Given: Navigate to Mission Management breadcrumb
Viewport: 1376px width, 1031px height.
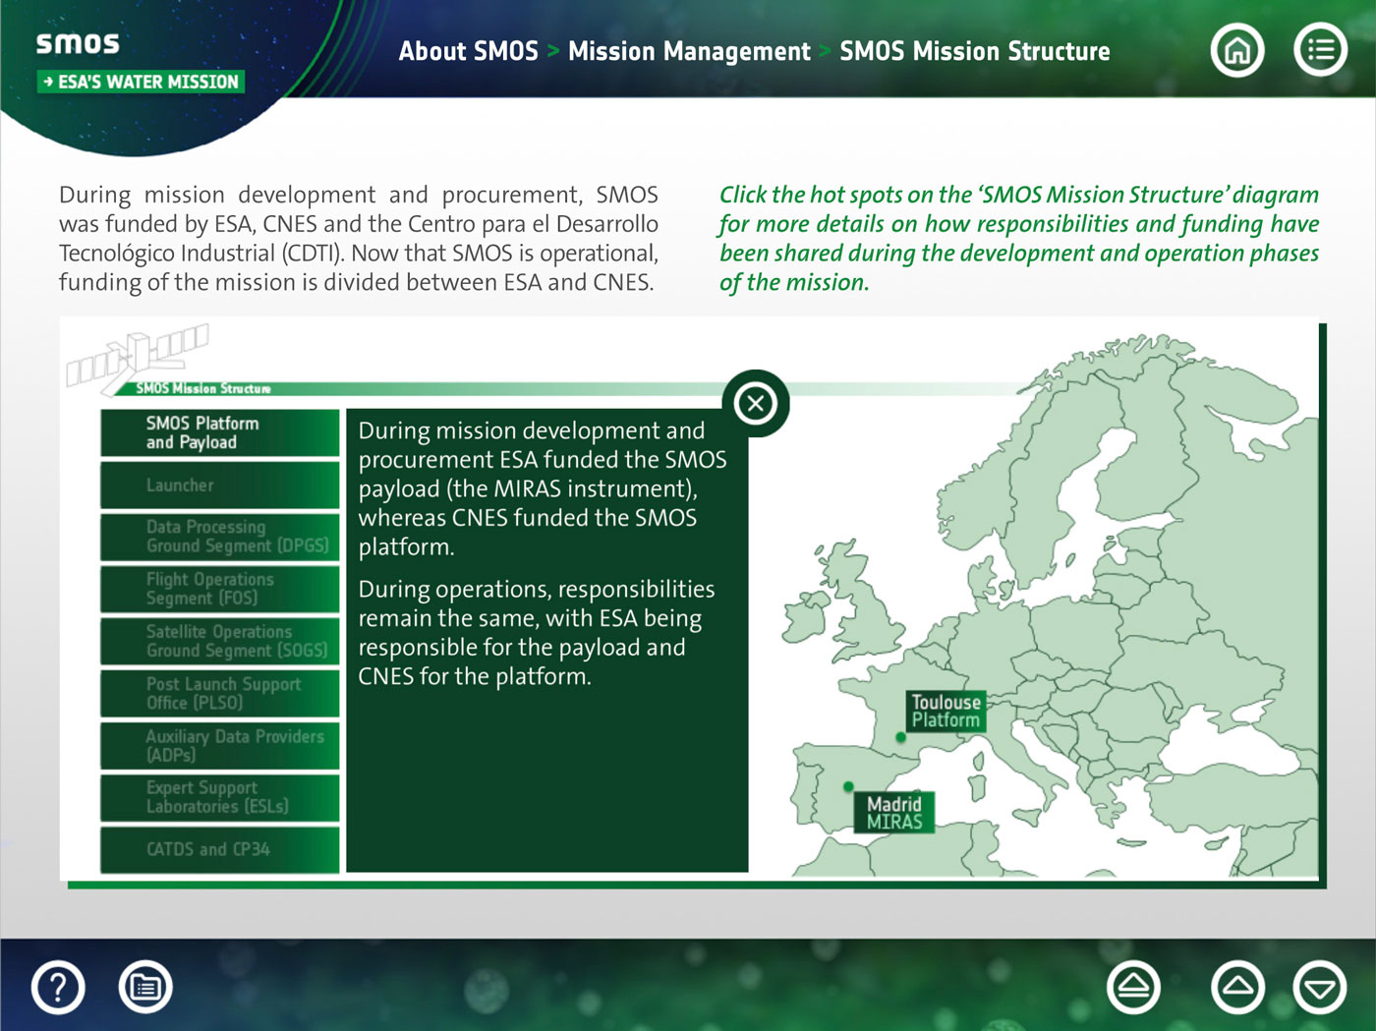Looking at the screenshot, I should [689, 51].
